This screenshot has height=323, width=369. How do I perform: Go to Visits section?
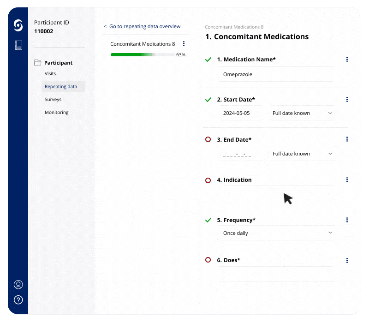[x=50, y=73]
